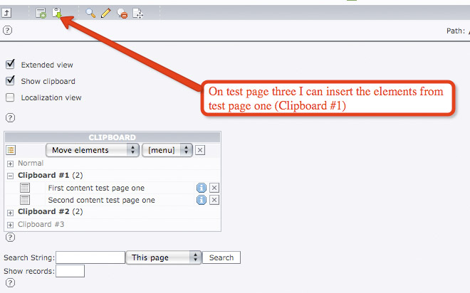This screenshot has height=293, width=470.
Task: Remove Second content test page one from clipboard
Action: click(214, 201)
